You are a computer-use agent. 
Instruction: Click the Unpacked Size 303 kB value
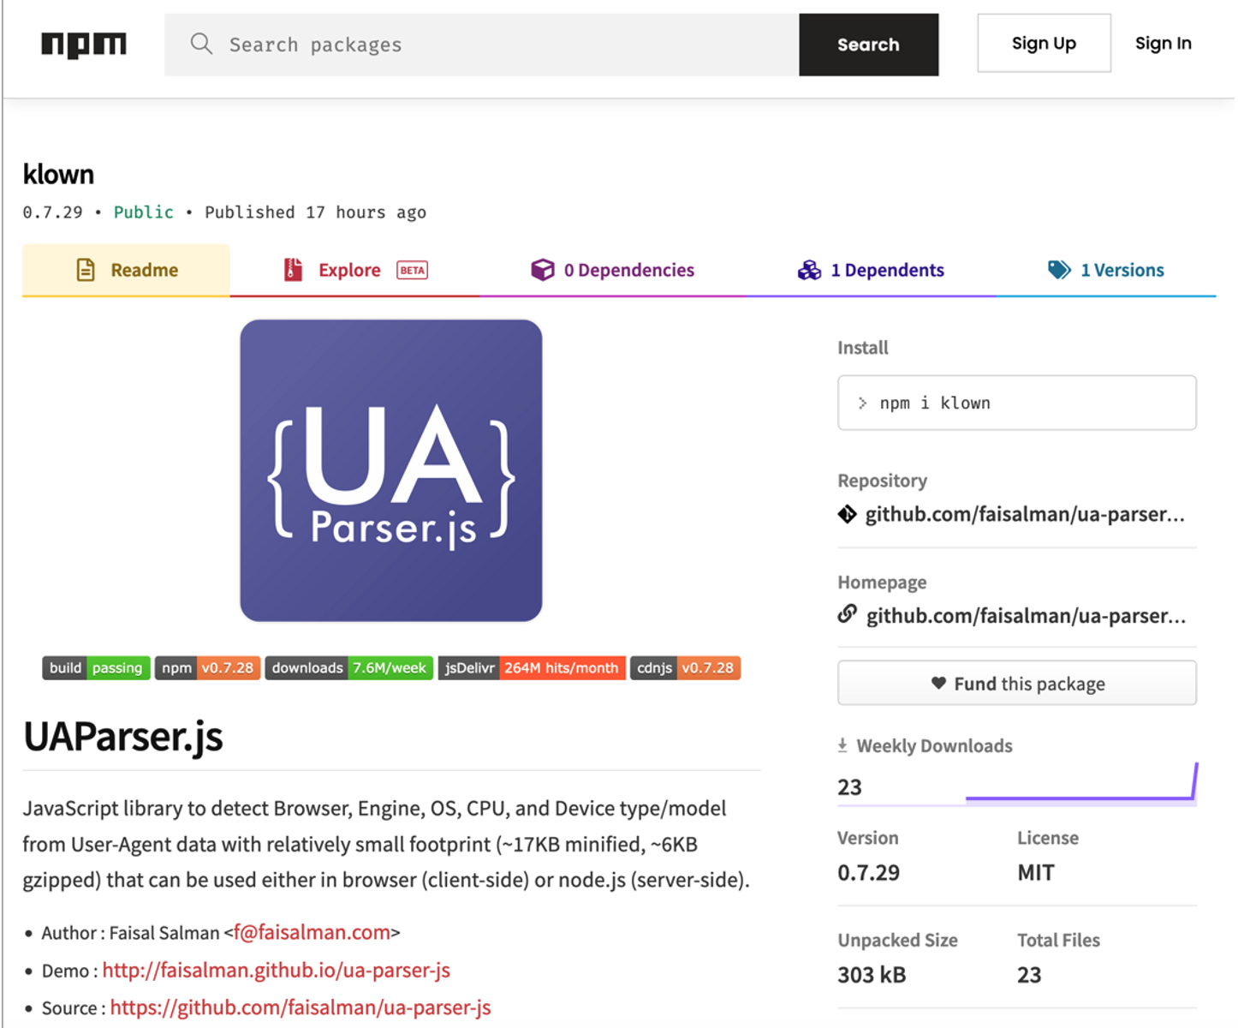pyautogui.click(x=872, y=975)
